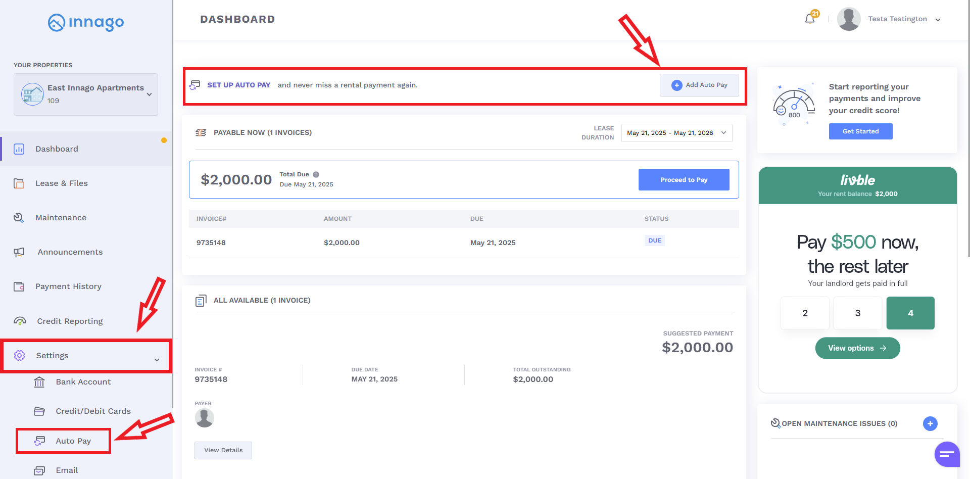The width and height of the screenshot is (970, 479).
Task: Go to Payment History page
Action: point(68,286)
